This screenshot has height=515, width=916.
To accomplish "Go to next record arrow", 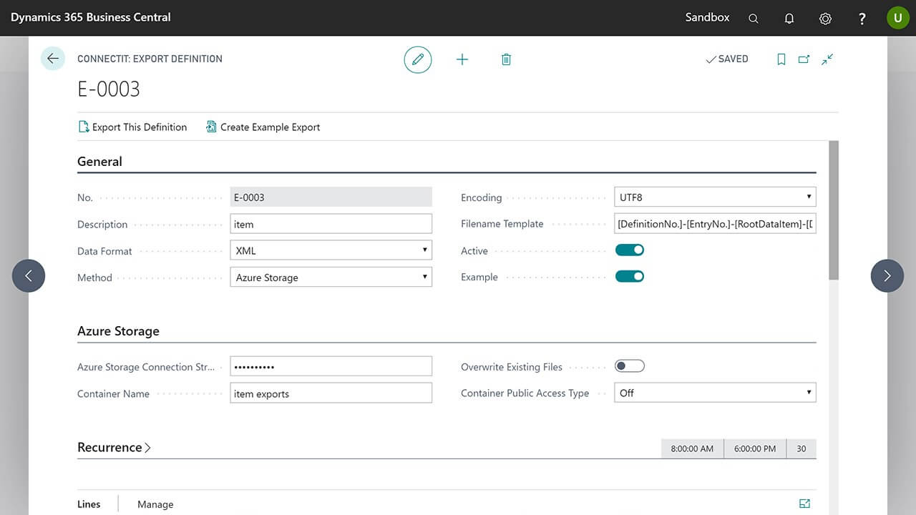I will coord(887,275).
